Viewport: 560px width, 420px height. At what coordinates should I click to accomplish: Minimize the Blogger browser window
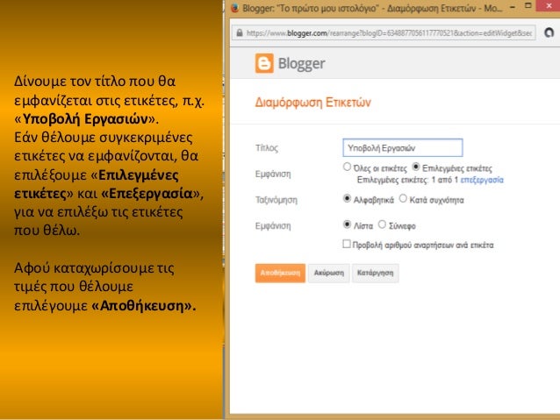pyautogui.click(x=512, y=7)
